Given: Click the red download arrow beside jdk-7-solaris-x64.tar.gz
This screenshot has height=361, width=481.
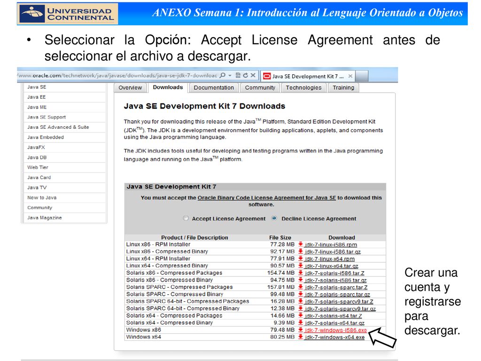Looking at the screenshot, I should click(x=301, y=322).
